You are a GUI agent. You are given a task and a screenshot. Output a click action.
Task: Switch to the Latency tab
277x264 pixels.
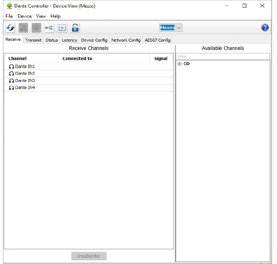click(69, 40)
